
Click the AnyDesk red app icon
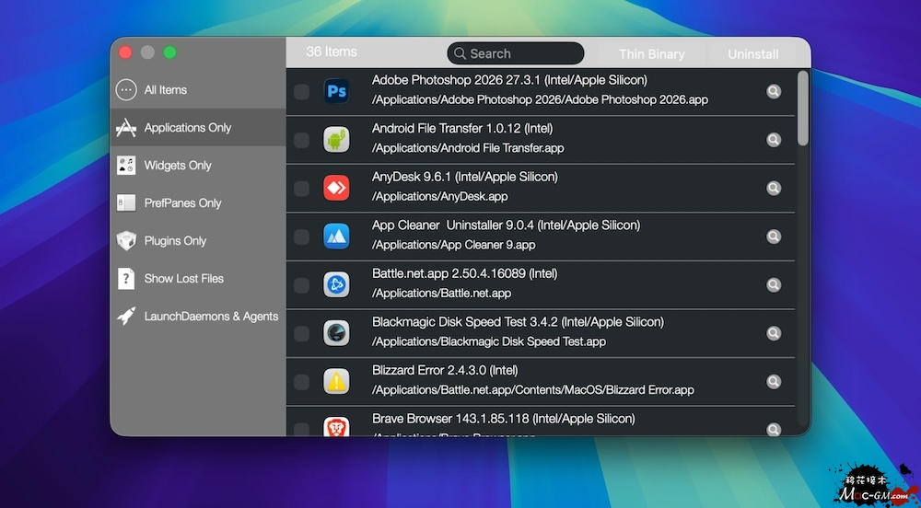point(336,188)
